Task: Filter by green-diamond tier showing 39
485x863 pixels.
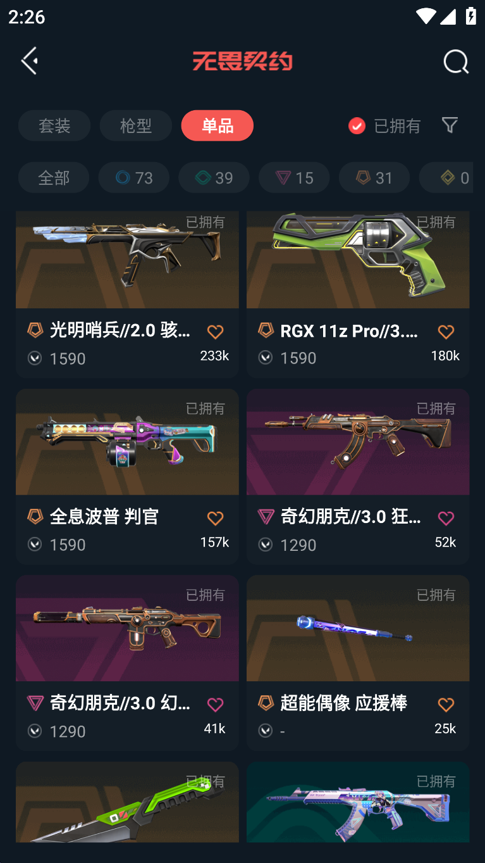Action: 214,177
